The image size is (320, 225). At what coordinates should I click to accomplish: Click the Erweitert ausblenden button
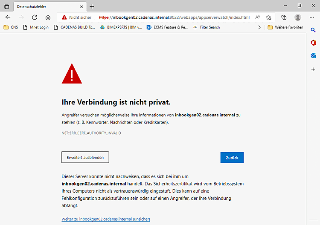tap(85, 157)
